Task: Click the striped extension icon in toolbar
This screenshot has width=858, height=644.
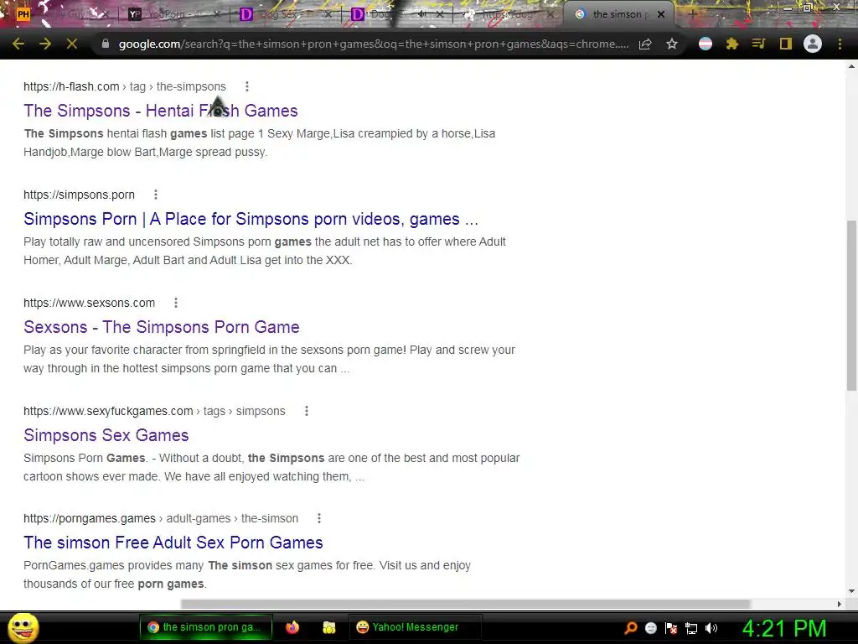Action: pos(706,44)
